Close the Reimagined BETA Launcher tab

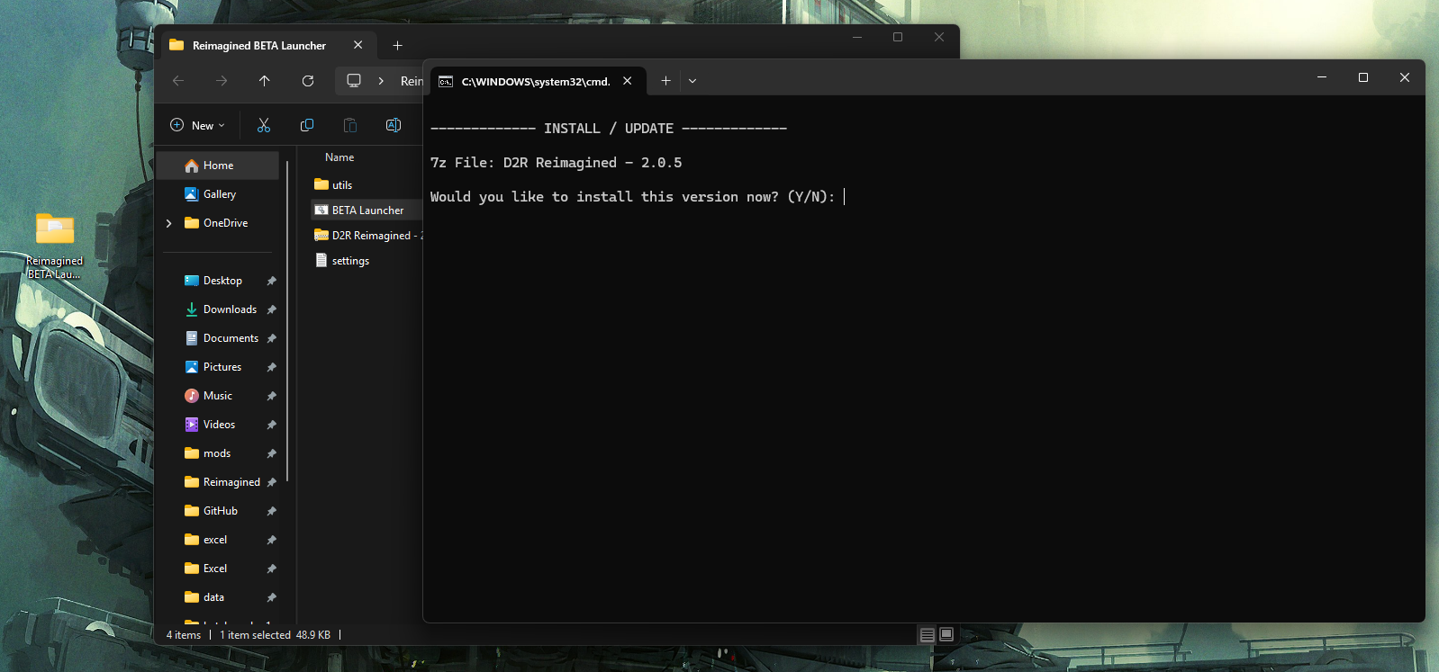(x=358, y=45)
